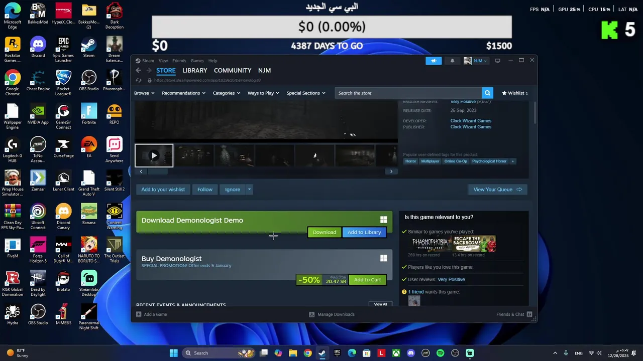Open the View menu

[163, 61]
